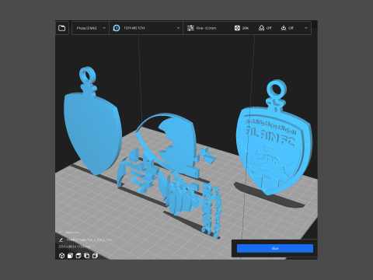The image size is (373, 280).
Task: Select the right embossed shield keychain model
Action: tap(274, 145)
